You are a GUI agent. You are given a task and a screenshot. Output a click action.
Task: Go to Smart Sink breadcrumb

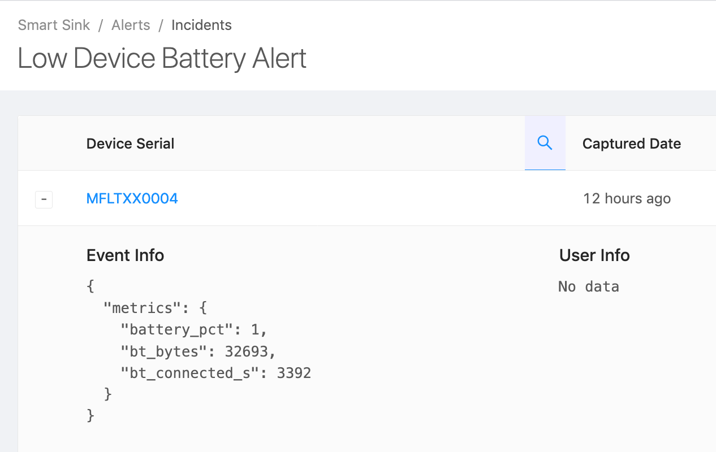[54, 25]
